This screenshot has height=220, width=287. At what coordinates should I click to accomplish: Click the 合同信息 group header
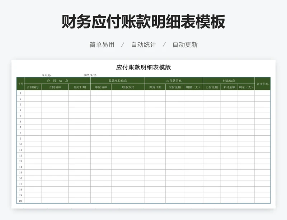[57, 81]
